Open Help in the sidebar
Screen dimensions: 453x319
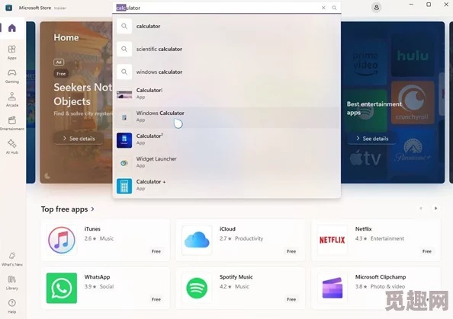click(x=12, y=306)
